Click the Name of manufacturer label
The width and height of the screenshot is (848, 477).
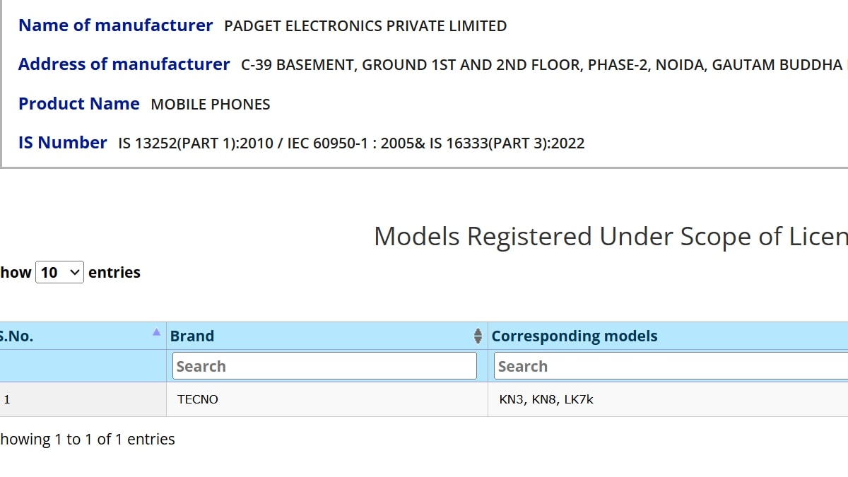(115, 25)
